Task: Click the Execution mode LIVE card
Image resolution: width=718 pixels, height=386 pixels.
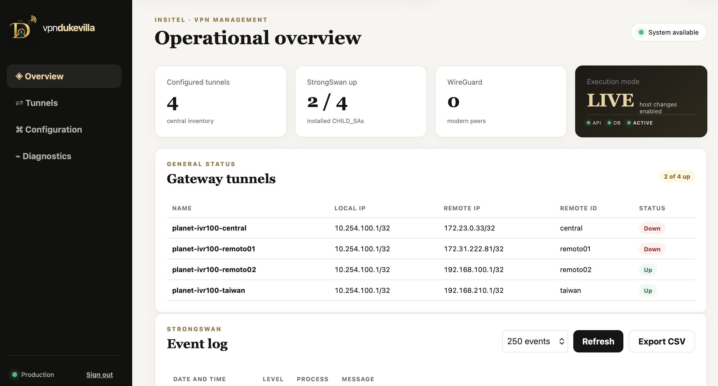Action: click(641, 101)
